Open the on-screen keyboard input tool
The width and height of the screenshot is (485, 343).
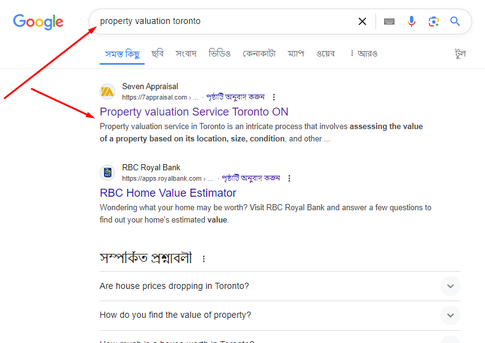tap(389, 22)
